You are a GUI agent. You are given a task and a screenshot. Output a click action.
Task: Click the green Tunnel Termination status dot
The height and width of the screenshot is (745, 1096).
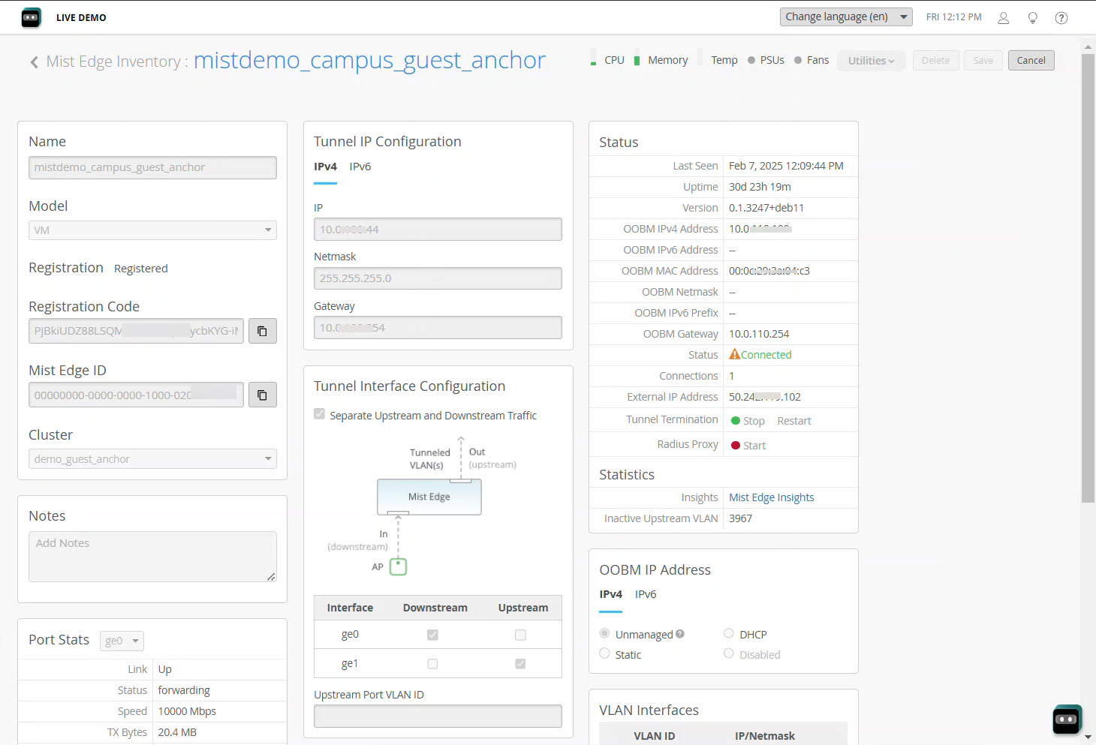pos(736,421)
